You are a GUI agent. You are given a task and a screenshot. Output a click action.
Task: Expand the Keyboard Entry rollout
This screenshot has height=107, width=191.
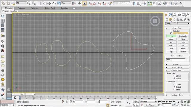(x=177, y=95)
